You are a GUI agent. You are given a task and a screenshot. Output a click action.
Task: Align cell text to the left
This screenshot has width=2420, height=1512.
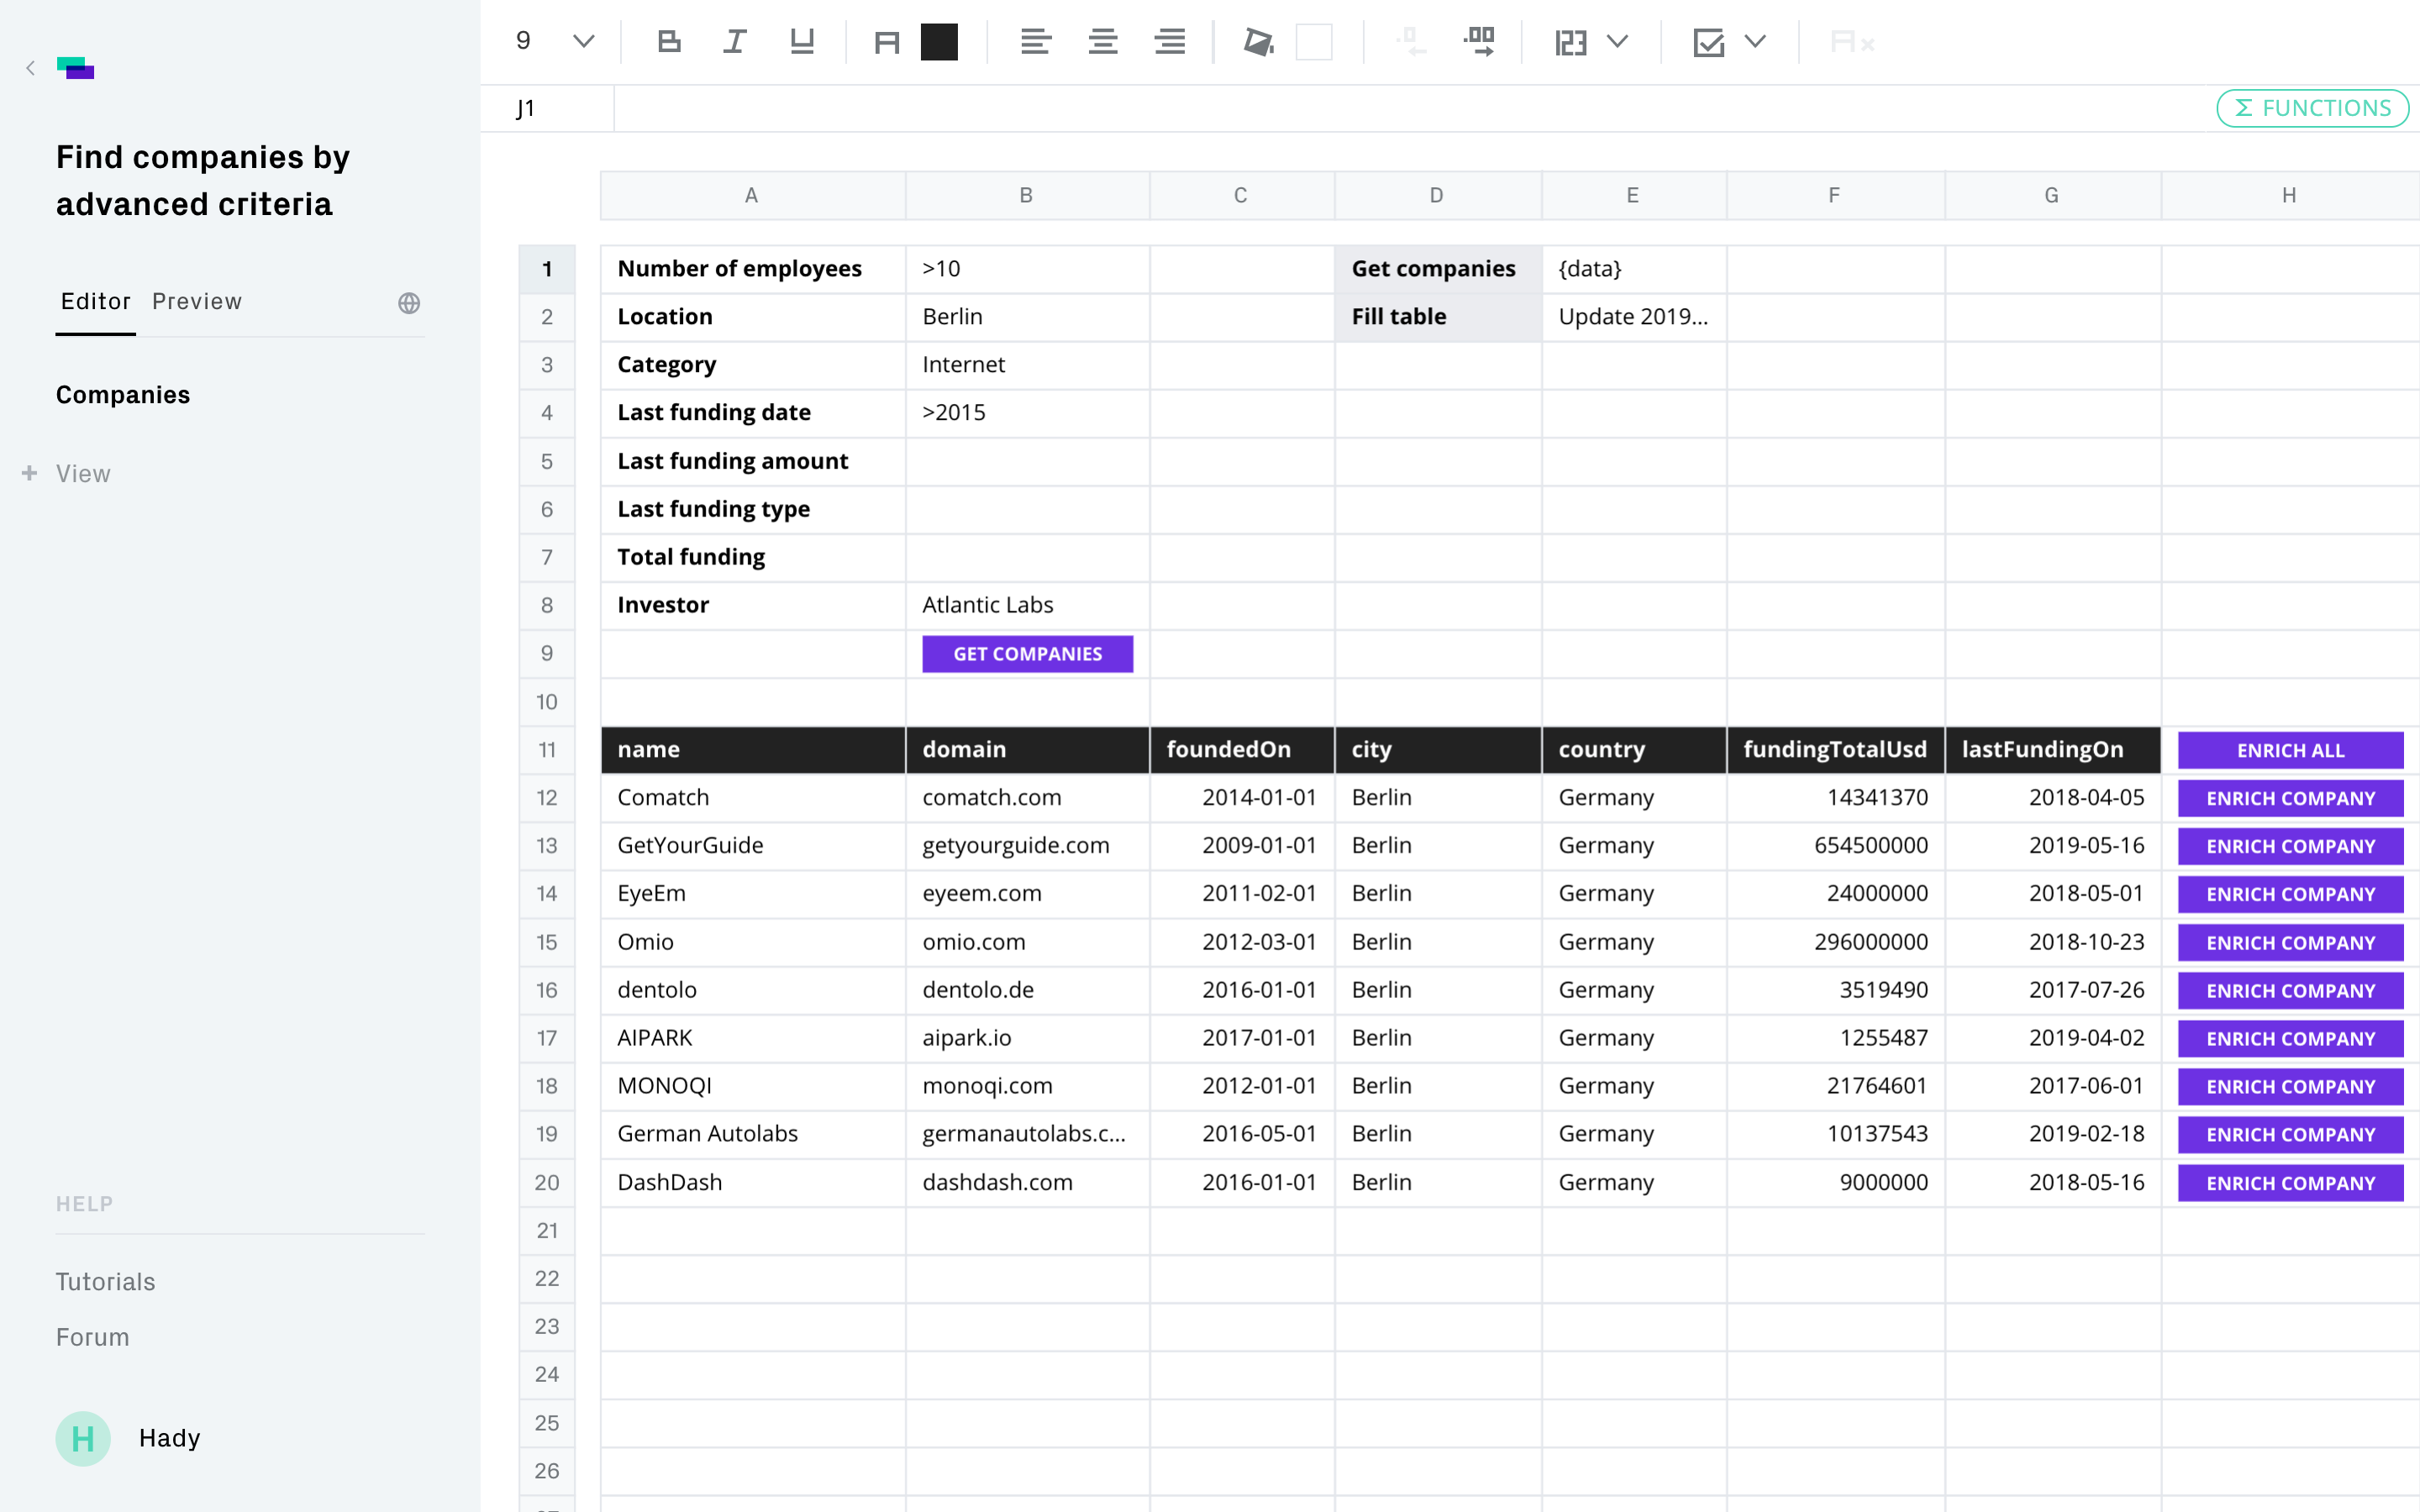click(1035, 42)
